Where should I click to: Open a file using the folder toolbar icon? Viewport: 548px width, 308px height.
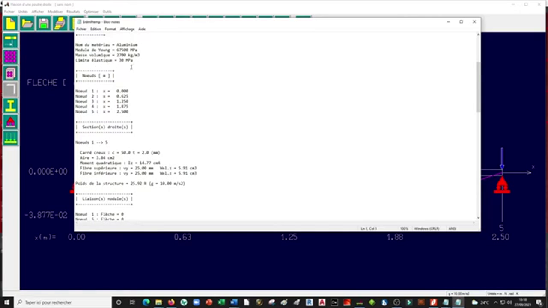(27, 24)
